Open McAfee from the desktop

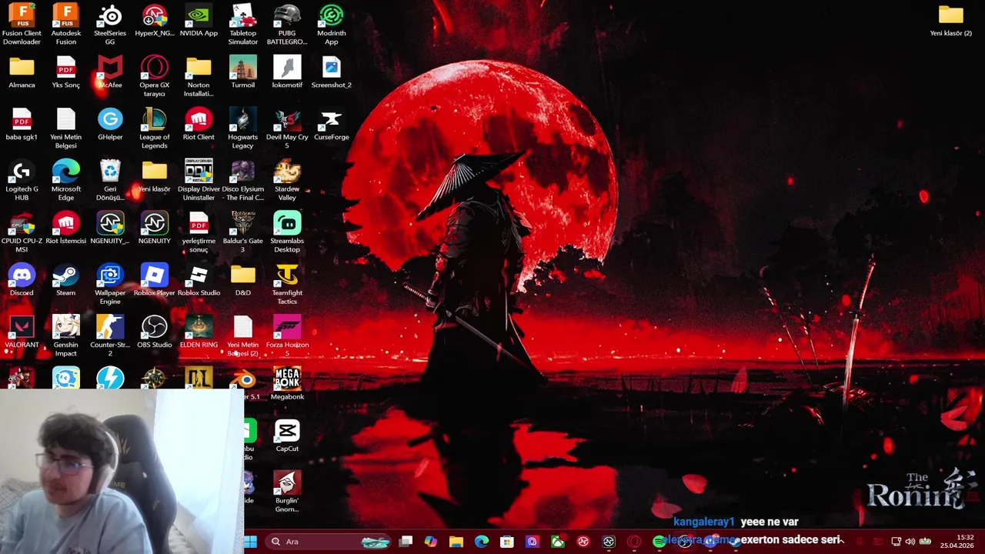[x=110, y=73]
